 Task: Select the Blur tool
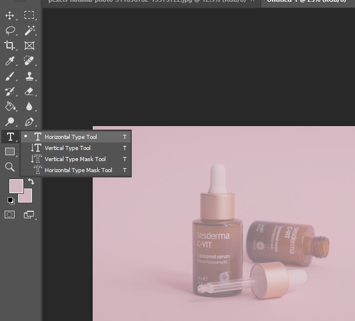pyautogui.click(x=29, y=107)
